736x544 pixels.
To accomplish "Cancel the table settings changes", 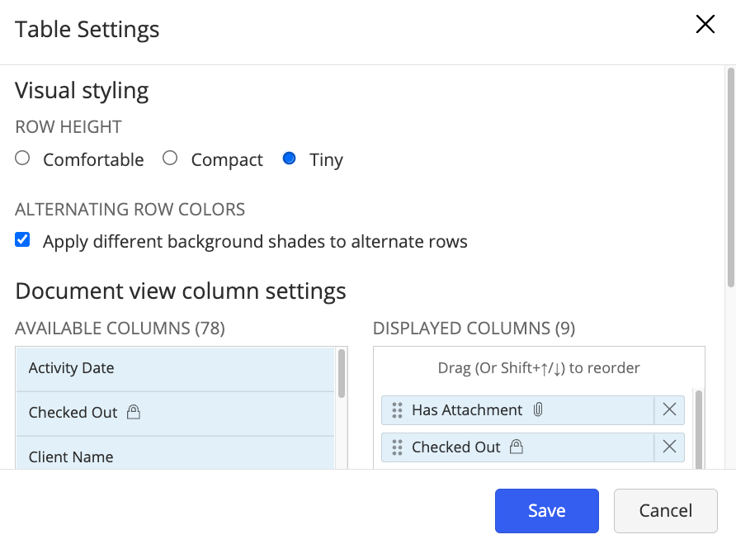I will coord(666,511).
